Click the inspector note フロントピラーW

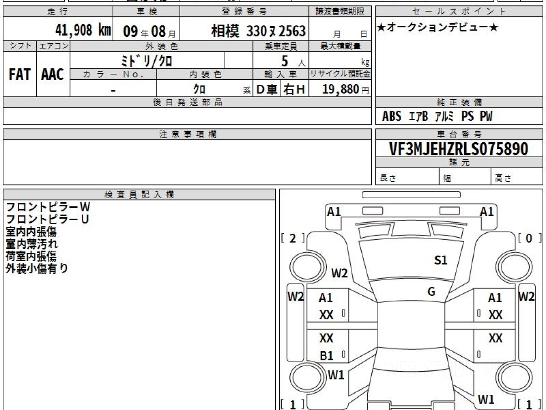[x=48, y=207]
